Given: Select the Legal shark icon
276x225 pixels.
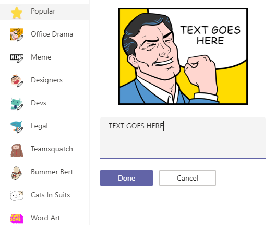Looking at the screenshot, I should tap(17, 126).
